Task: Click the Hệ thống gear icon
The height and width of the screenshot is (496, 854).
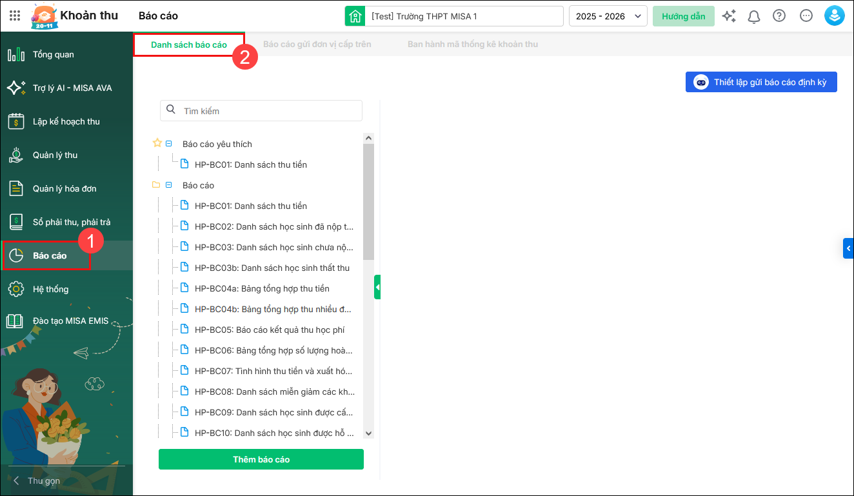Action: (16, 289)
